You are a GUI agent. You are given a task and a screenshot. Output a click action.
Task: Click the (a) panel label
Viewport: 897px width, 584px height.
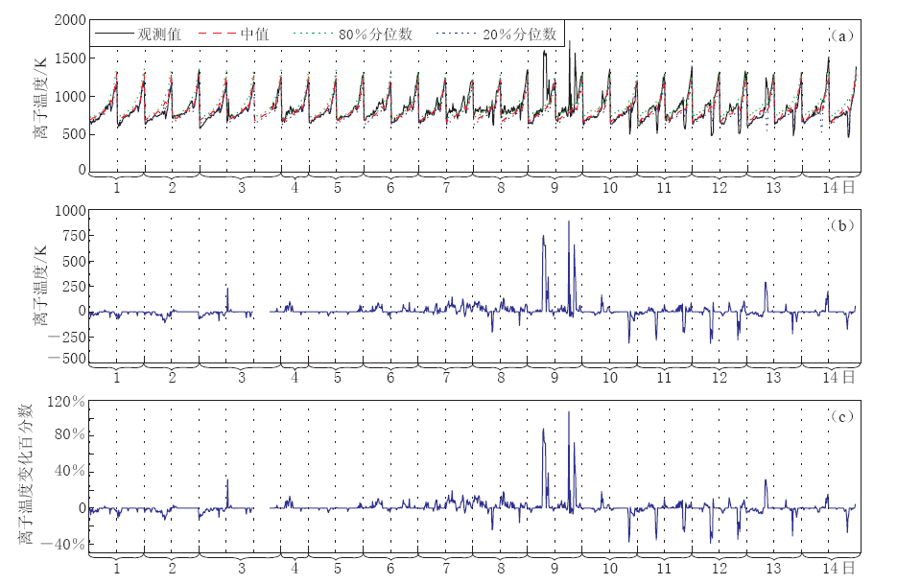click(x=842, y=36)
